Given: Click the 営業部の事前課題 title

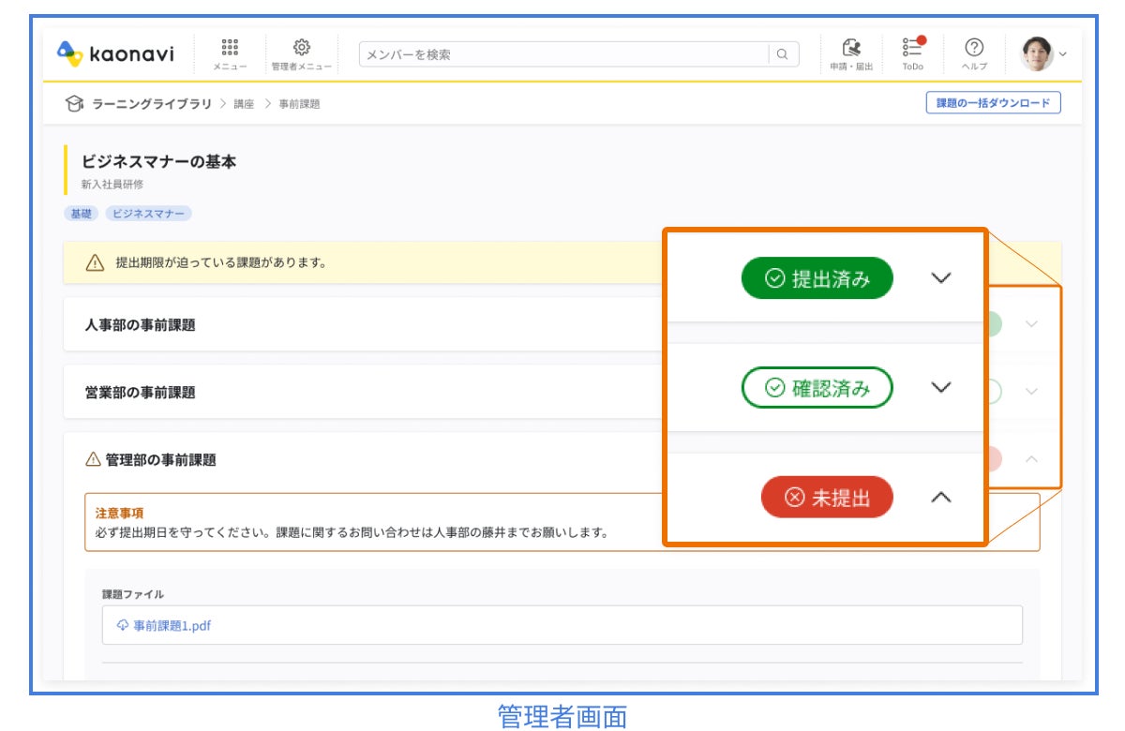Looking at the screenshot, I should coord(140,393).
